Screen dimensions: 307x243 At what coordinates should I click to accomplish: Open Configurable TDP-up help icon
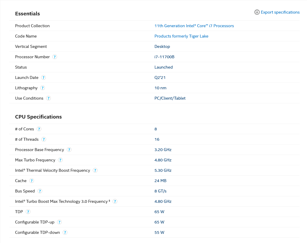[x=59, y=222]
